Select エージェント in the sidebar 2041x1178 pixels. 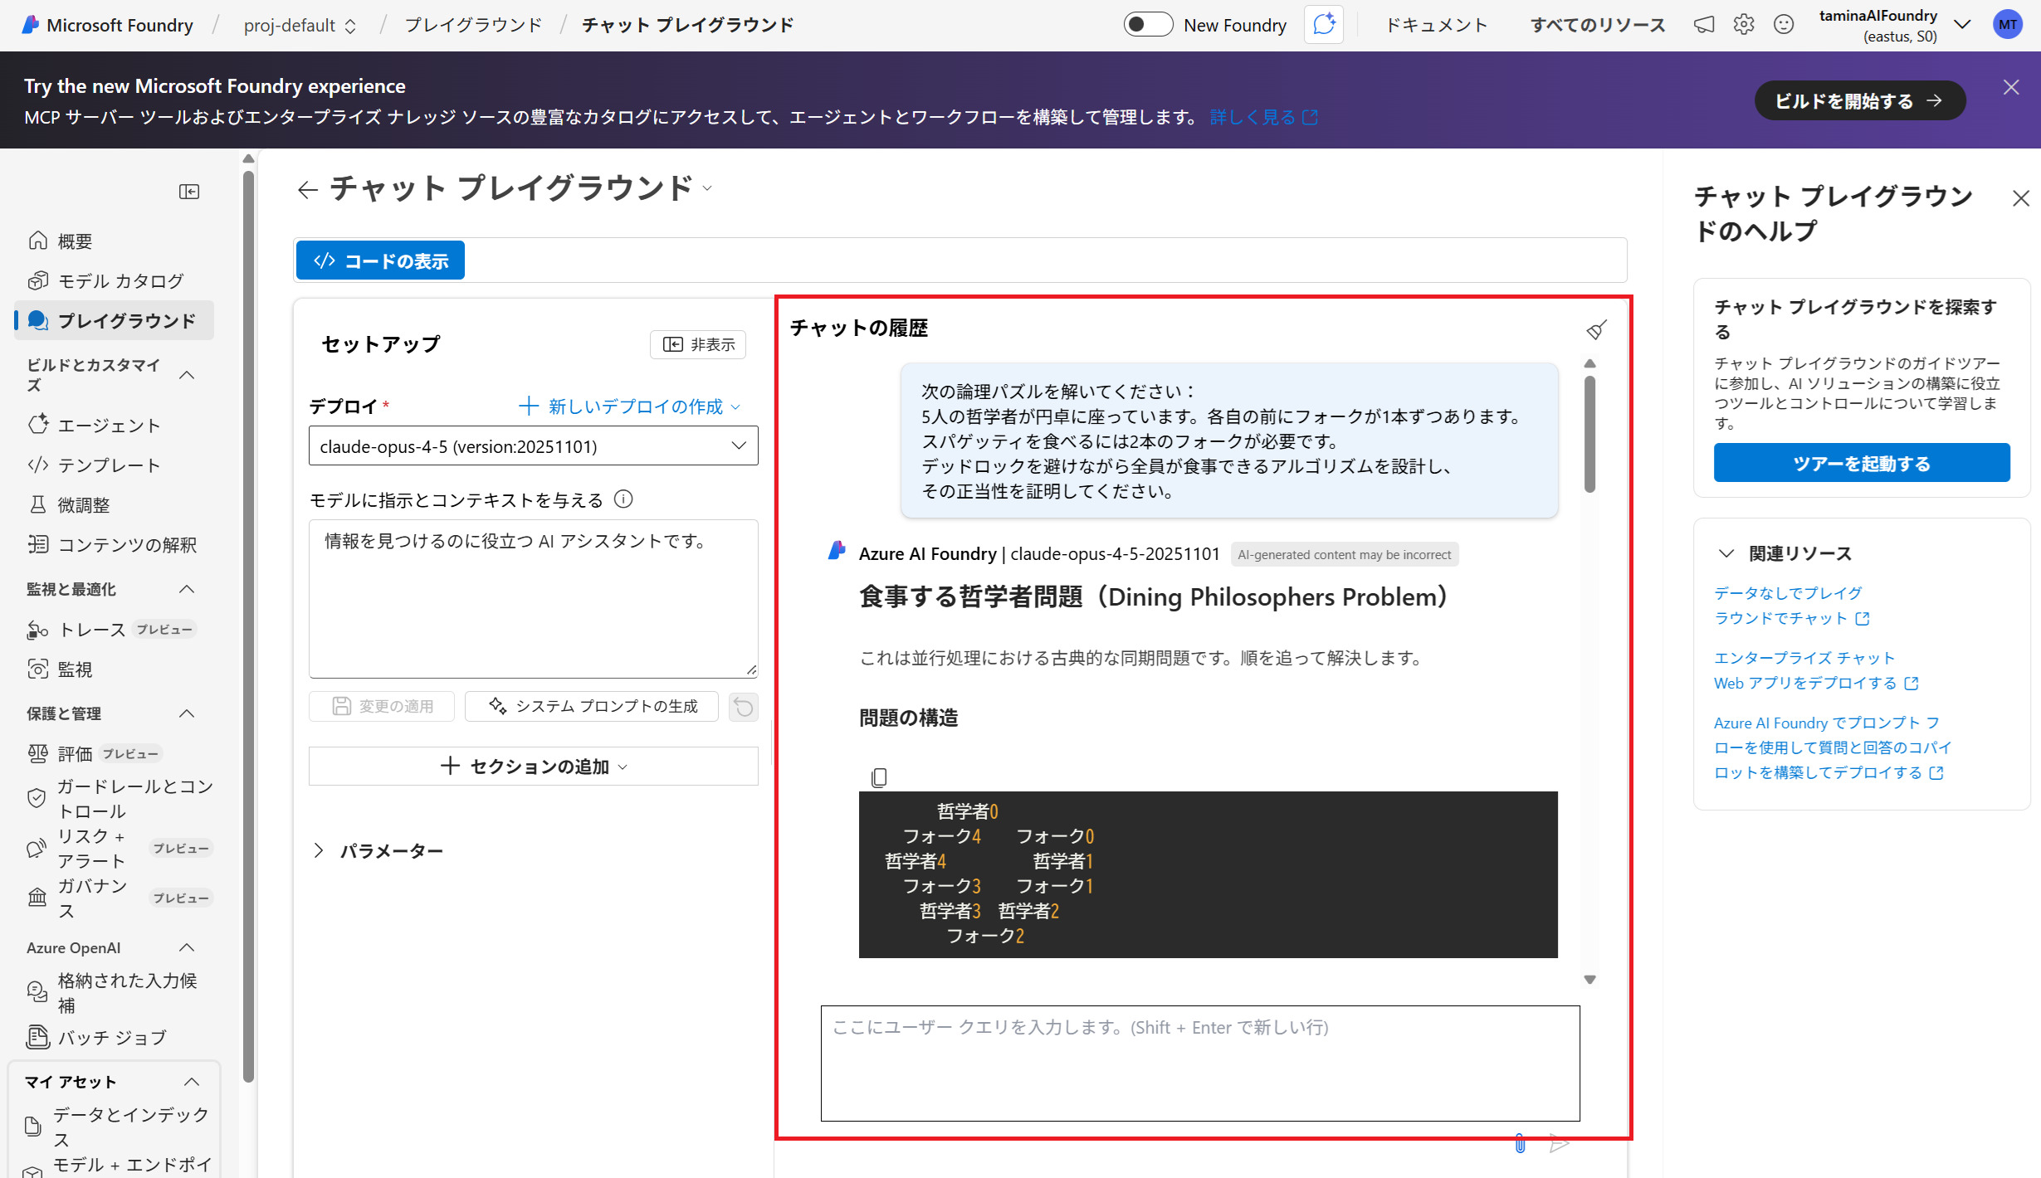pyautogui.click(x=108, y=426)
